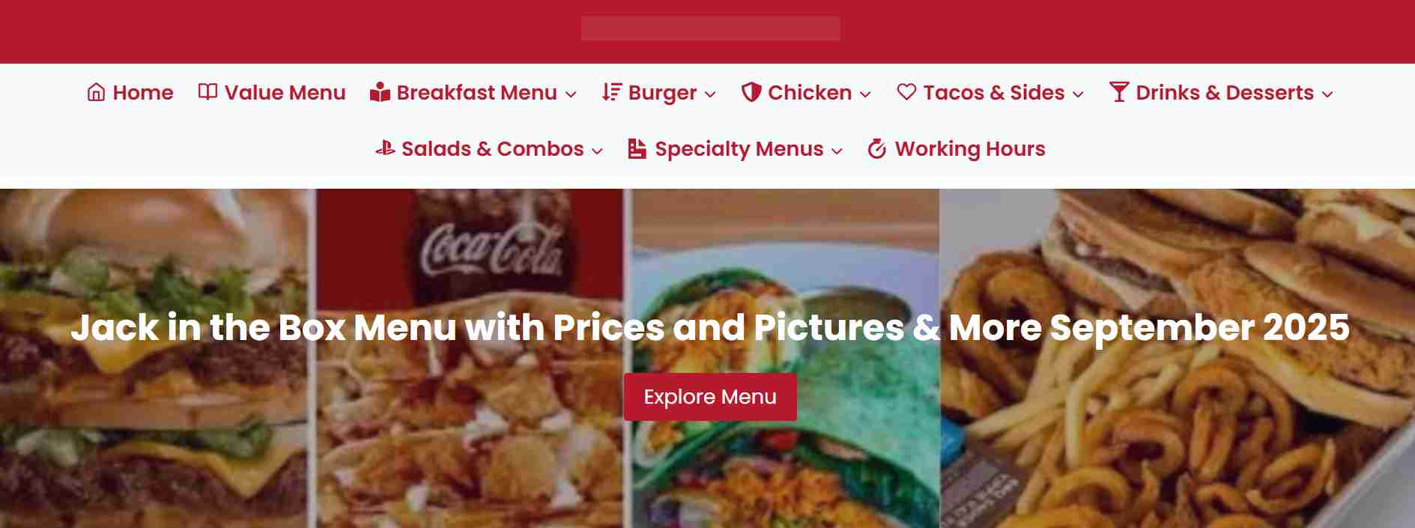Image resolution: width=1415 pixels, height=528 pixels.
Task: Click the cocktail glass icon beside Drinks & Desserts
Action: [x=1119, y=92]
